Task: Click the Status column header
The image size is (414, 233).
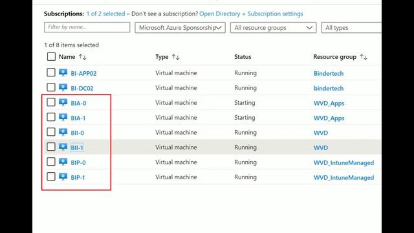Action: pyautogui.click(x=243, y=57)
